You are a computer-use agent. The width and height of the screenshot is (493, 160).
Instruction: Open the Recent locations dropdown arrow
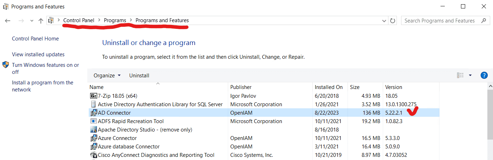(x=32, y=21)
